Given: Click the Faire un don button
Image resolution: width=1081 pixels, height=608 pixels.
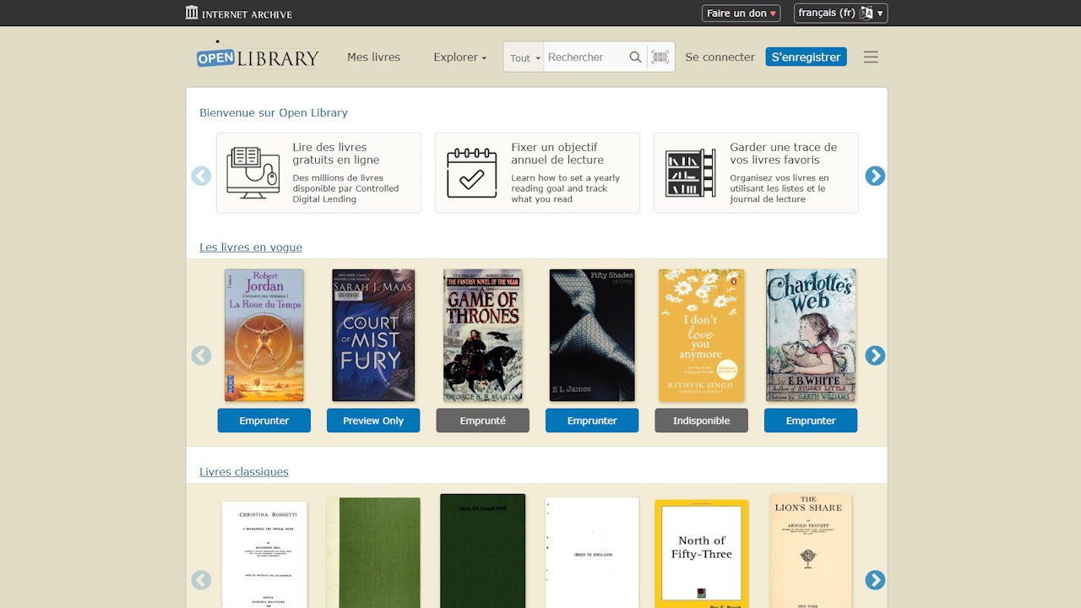Looking at the screenshot, I should click(x=741, y=13).
